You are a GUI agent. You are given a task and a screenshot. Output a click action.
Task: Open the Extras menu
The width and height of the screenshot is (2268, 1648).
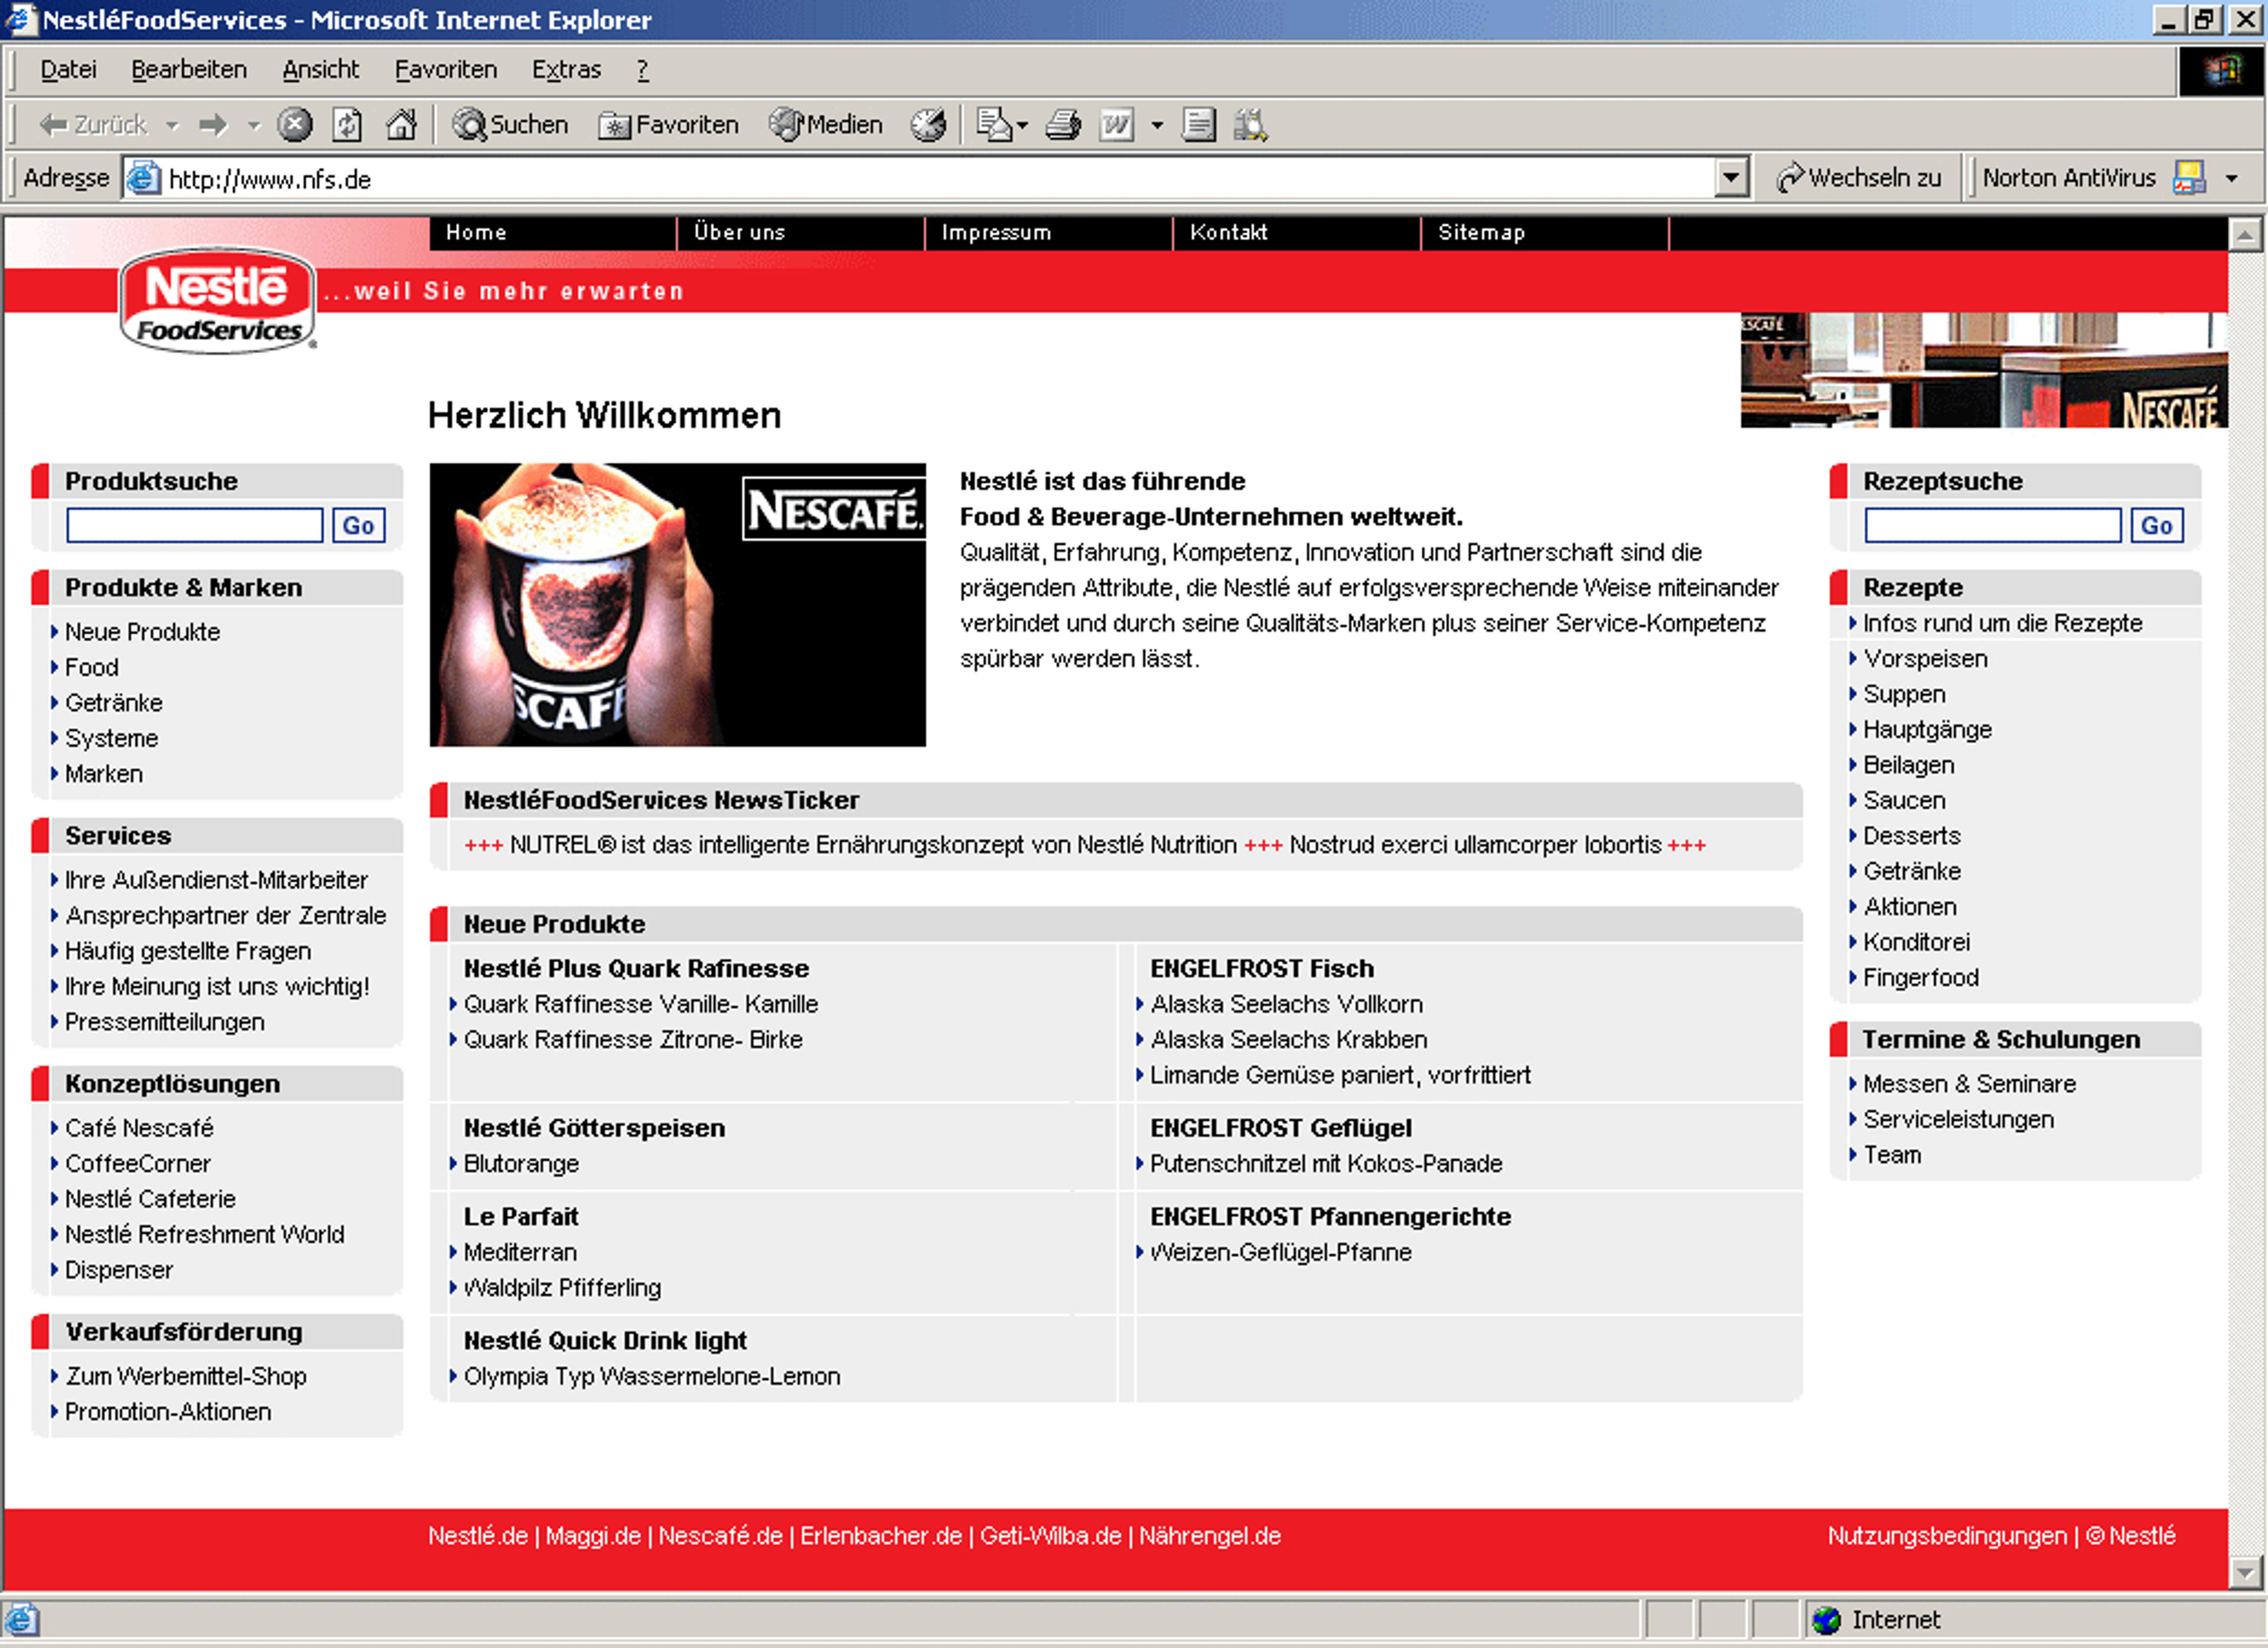click(566, 69)
